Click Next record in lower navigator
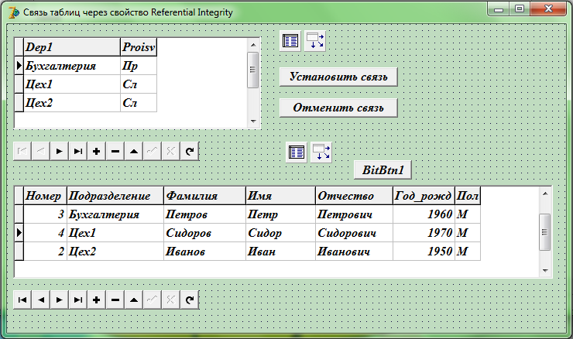The height and width of the screenshot is (339, 573). [x=59, y=300]
